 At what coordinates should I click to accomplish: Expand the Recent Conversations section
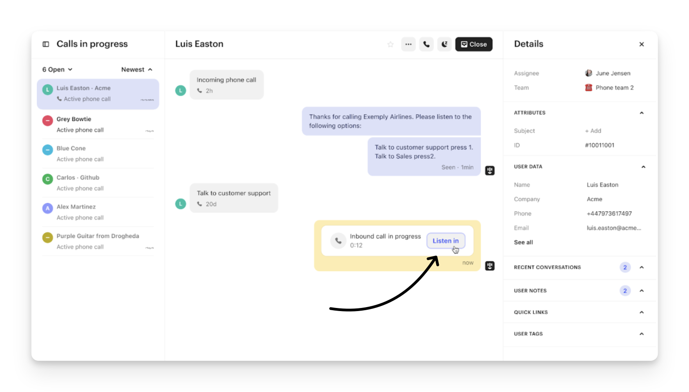coord(642,267)
